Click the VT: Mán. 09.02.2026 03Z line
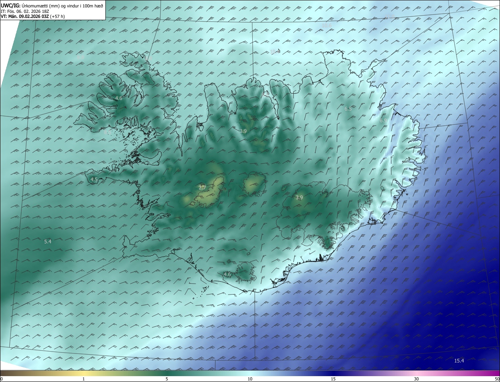Image resolution: width=500 pixels, height=382 pixels. (x=33, y=16)
